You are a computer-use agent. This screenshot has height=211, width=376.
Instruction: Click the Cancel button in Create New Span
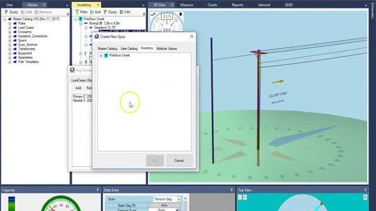(x=179, y=161)
